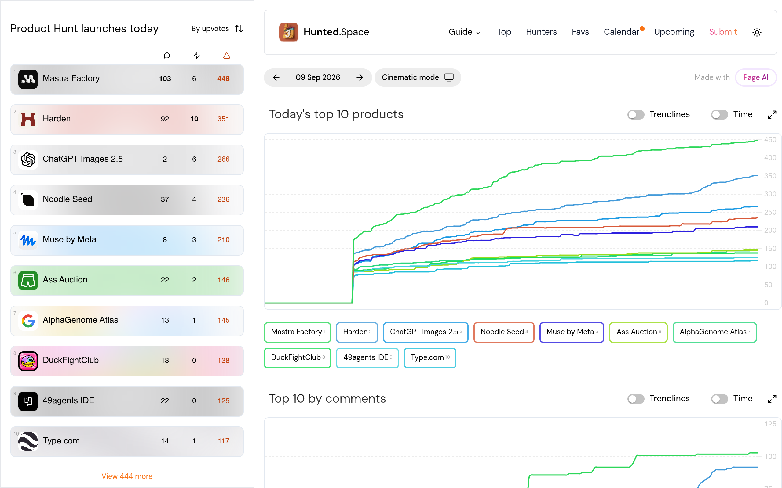Enable Time toggle on top 10 products chart
The height and width of the screenshot is (488, 782).
click(x=719, y=115)
